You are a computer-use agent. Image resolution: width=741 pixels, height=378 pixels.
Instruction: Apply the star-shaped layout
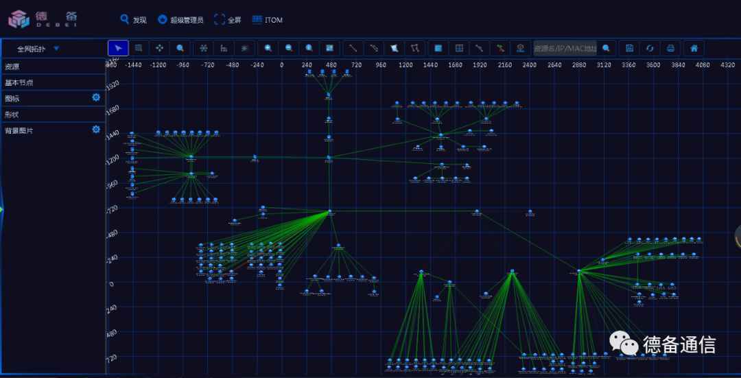pos(203,48)
